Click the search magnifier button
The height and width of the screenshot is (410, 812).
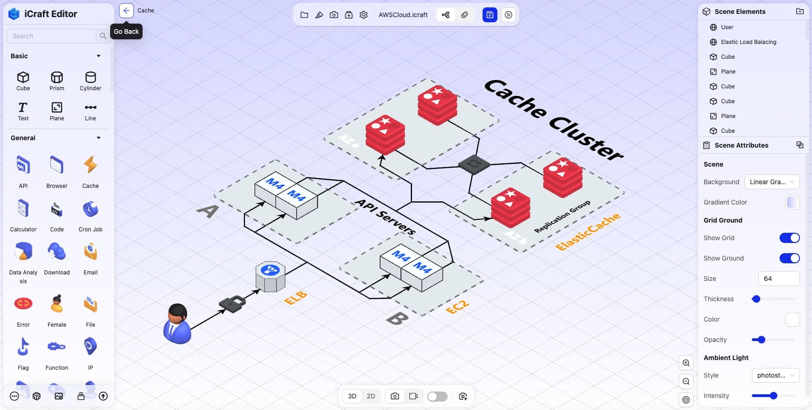click(103, 36)
